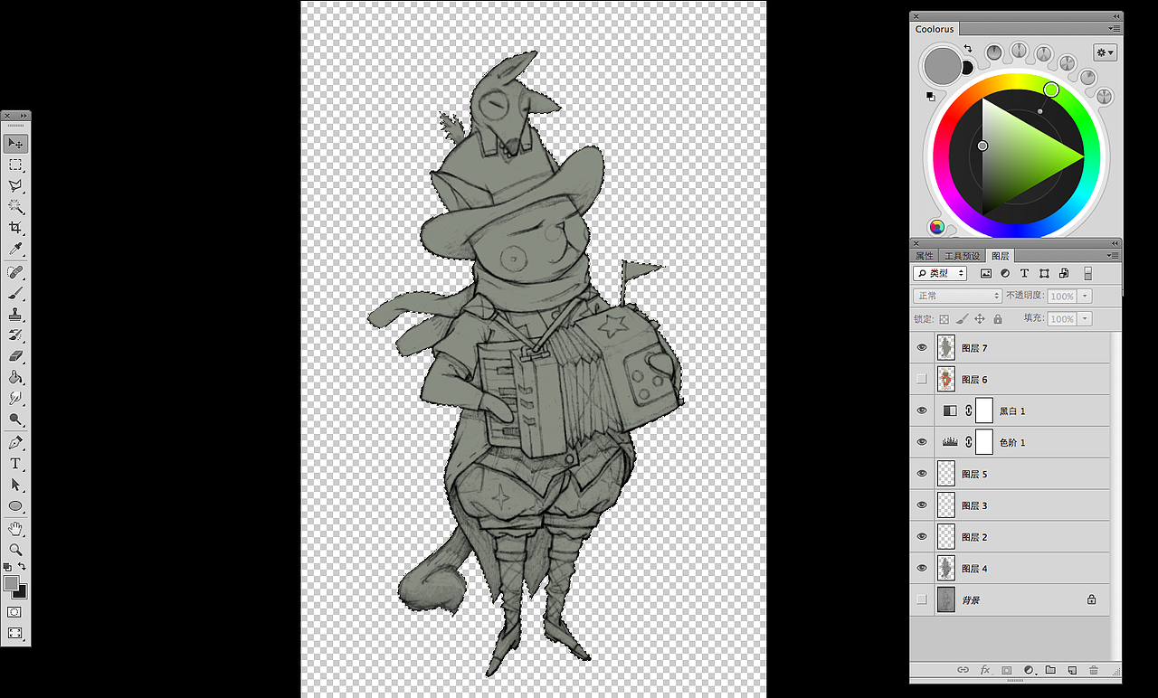
Task: Show hidden layer 图层 6
Action: coord(922,379)
